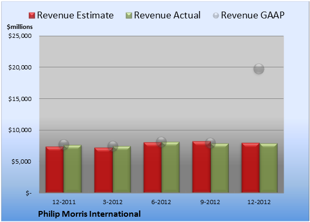Click the GAAP sphere marker above 3-2012
This screenshot has width=310, height=222.
point(113,146)
